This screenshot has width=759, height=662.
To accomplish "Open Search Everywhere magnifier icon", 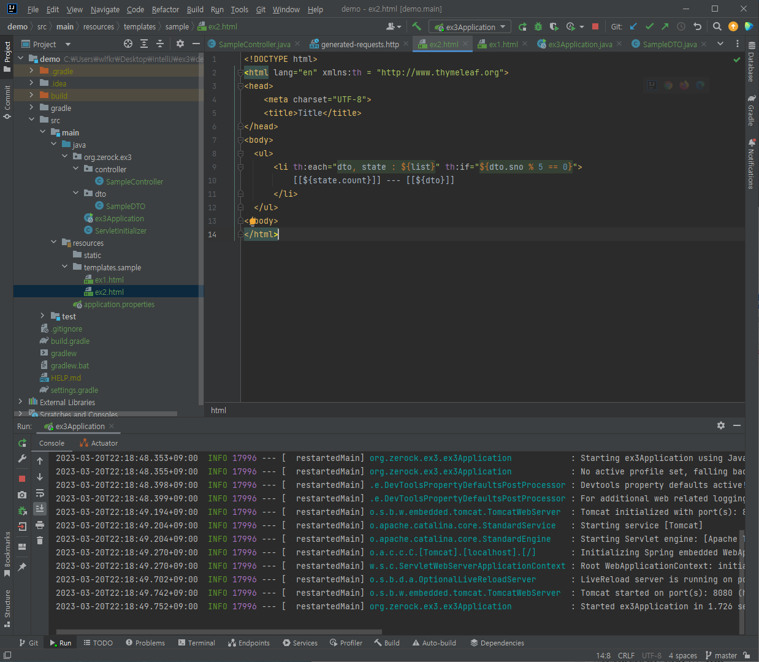I will coord(717,26).
